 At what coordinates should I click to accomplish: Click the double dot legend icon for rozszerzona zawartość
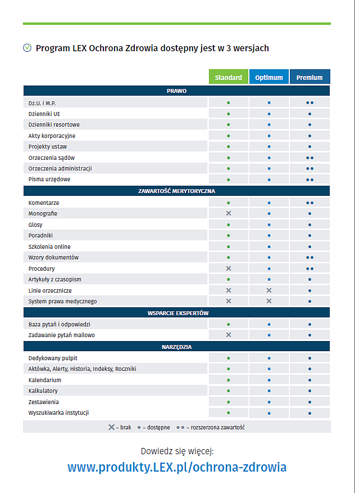pos(180,428)
